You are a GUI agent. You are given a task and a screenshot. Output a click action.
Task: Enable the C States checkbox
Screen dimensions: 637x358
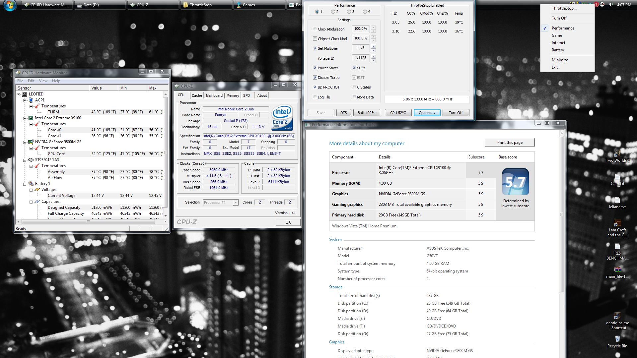pos(354,87)
